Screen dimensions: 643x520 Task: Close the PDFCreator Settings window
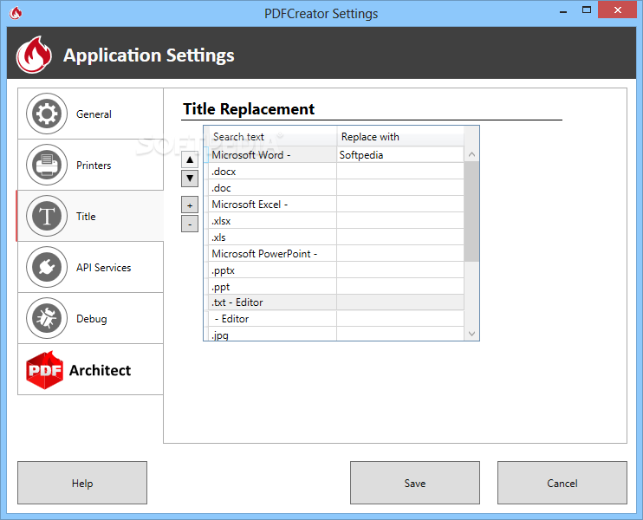(618, 10)
